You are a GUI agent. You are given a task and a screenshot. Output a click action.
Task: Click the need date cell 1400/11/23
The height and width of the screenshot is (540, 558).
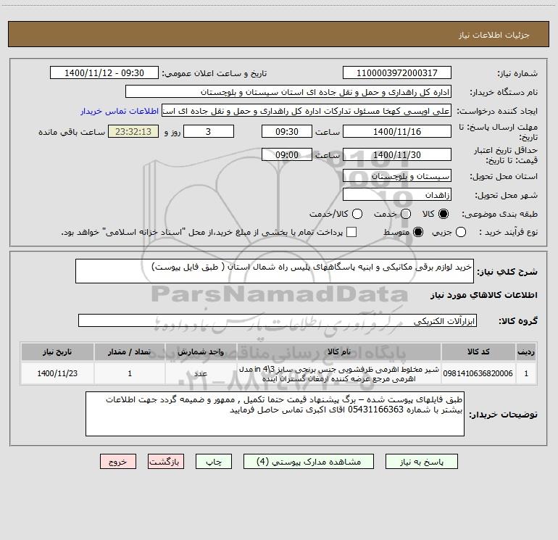tap(57, 373)
